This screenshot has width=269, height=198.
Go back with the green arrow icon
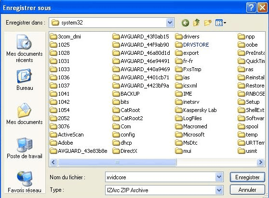(185, 23)
